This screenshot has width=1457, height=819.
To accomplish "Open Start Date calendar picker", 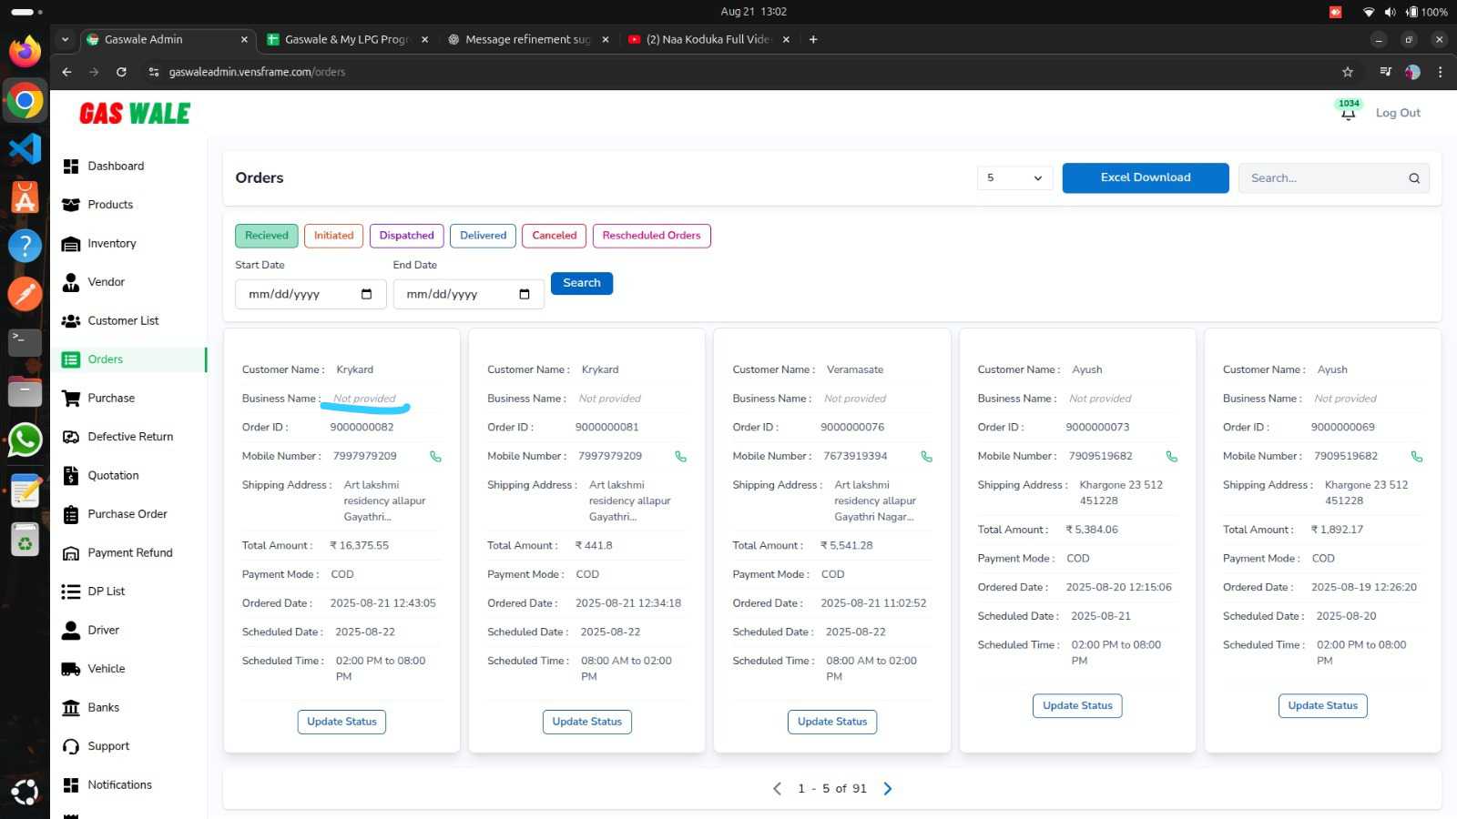I will [x=366, y=294].
